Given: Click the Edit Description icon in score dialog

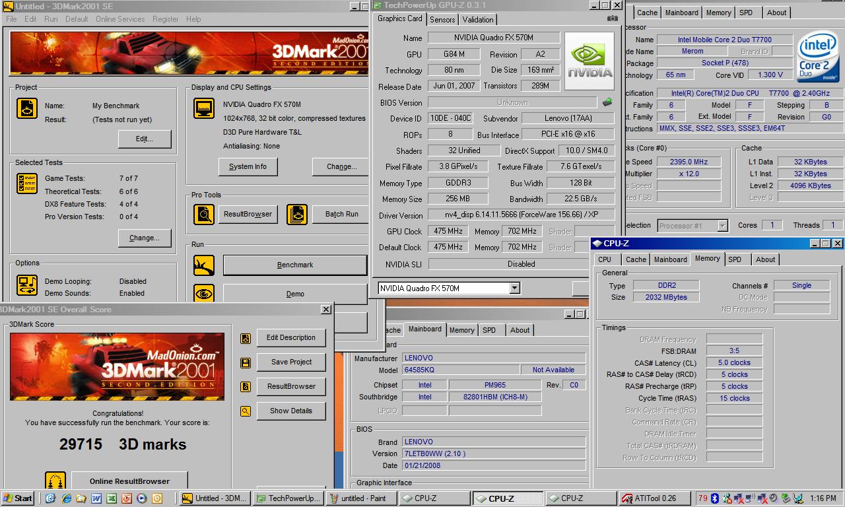Looking at the screenshot, I should tap(246, 338).
